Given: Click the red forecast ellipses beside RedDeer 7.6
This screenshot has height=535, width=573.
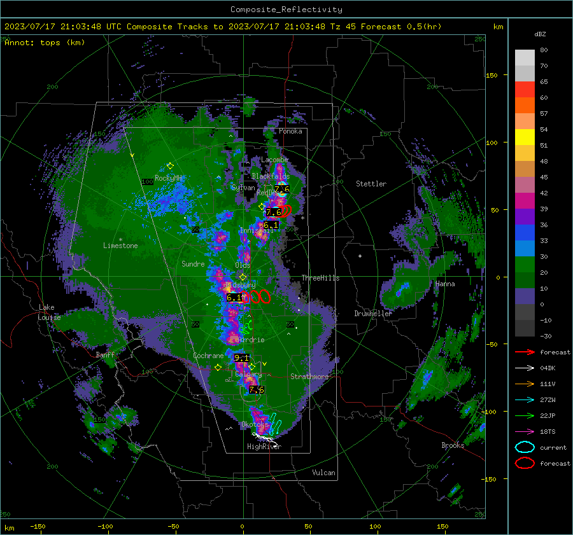Looking at the screenshot, I should pos(286,211).
